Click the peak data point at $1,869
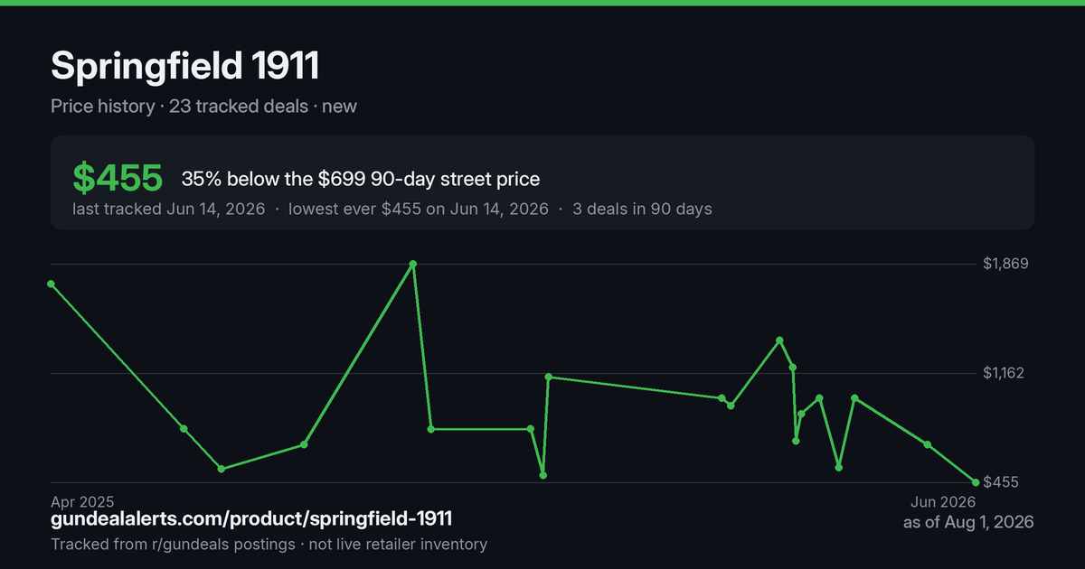The height and width of the screenshot is (569, 1085). tap(413, 264)
